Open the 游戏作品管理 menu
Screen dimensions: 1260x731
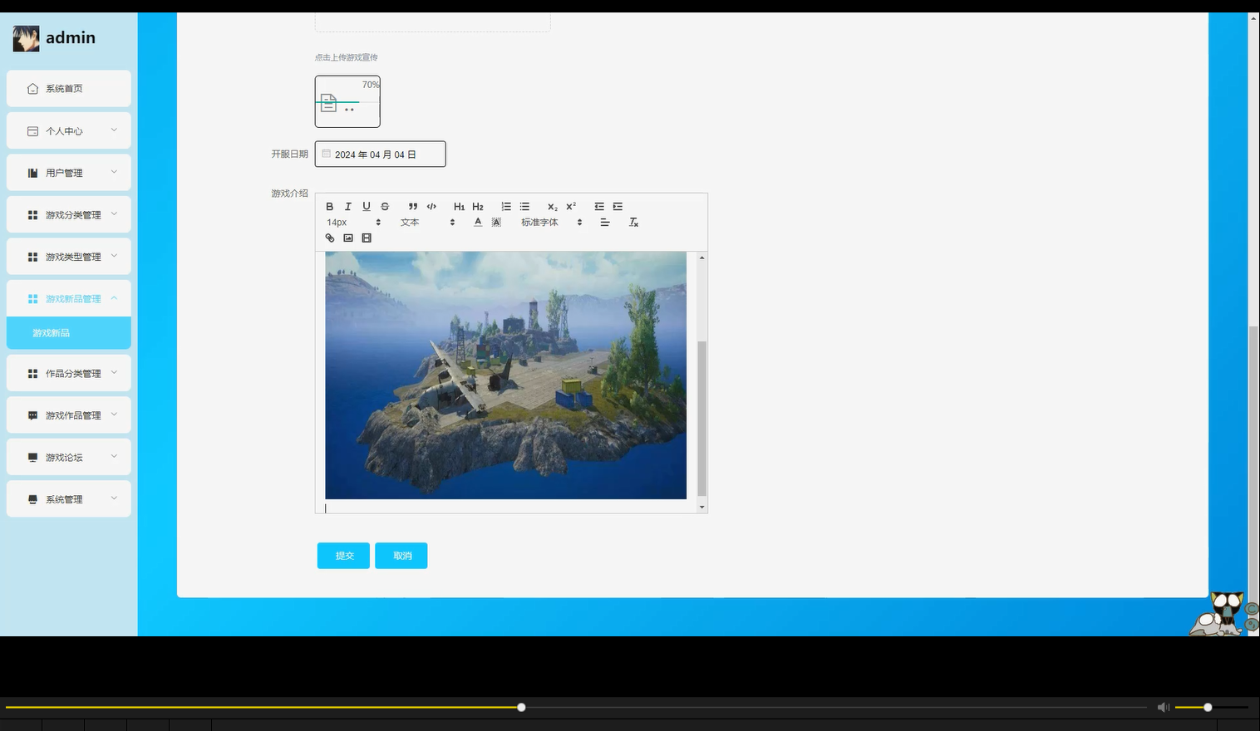69,415
